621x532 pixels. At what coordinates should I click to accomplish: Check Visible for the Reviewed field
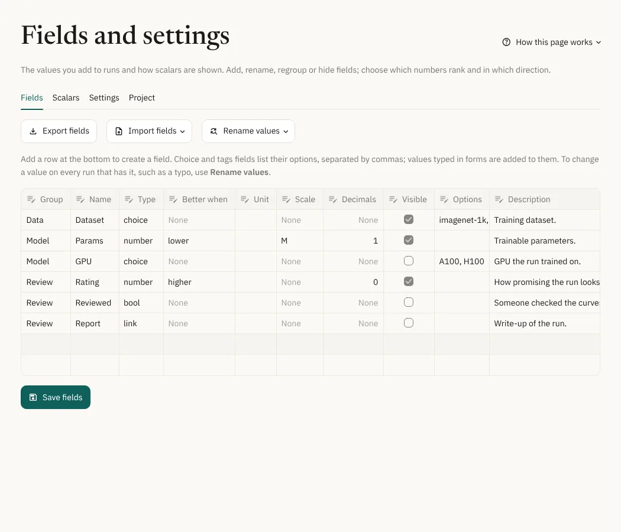pyautogui.click(x=409, y=303)
